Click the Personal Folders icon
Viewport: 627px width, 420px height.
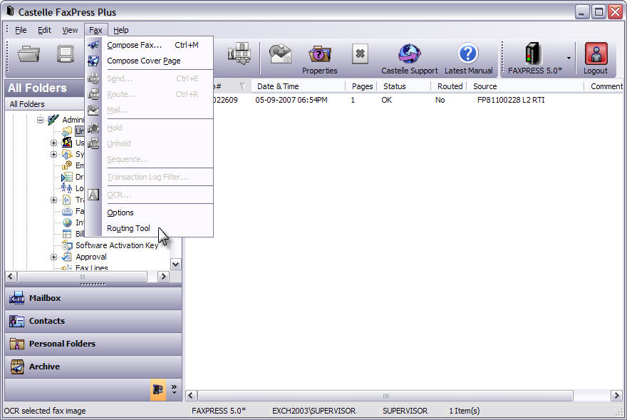tap(17, 344)
